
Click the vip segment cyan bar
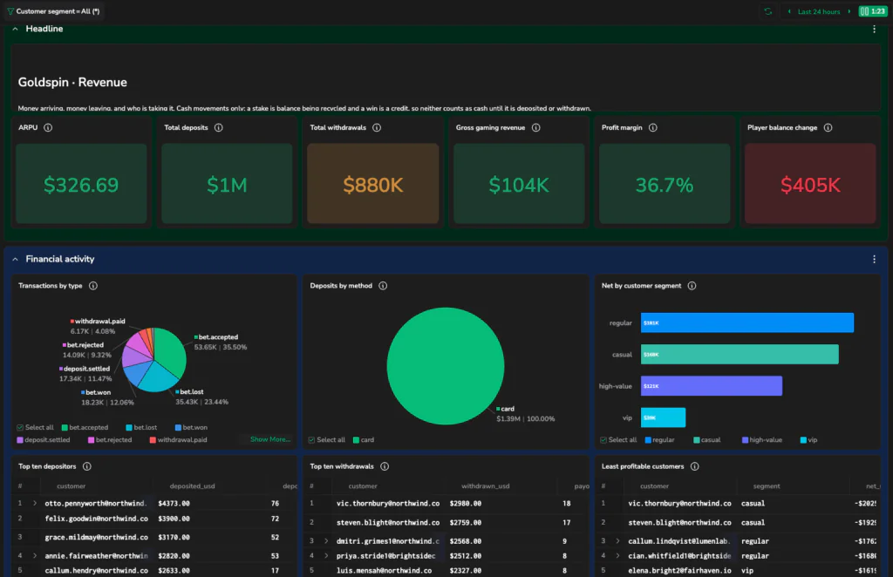point(663,417)
